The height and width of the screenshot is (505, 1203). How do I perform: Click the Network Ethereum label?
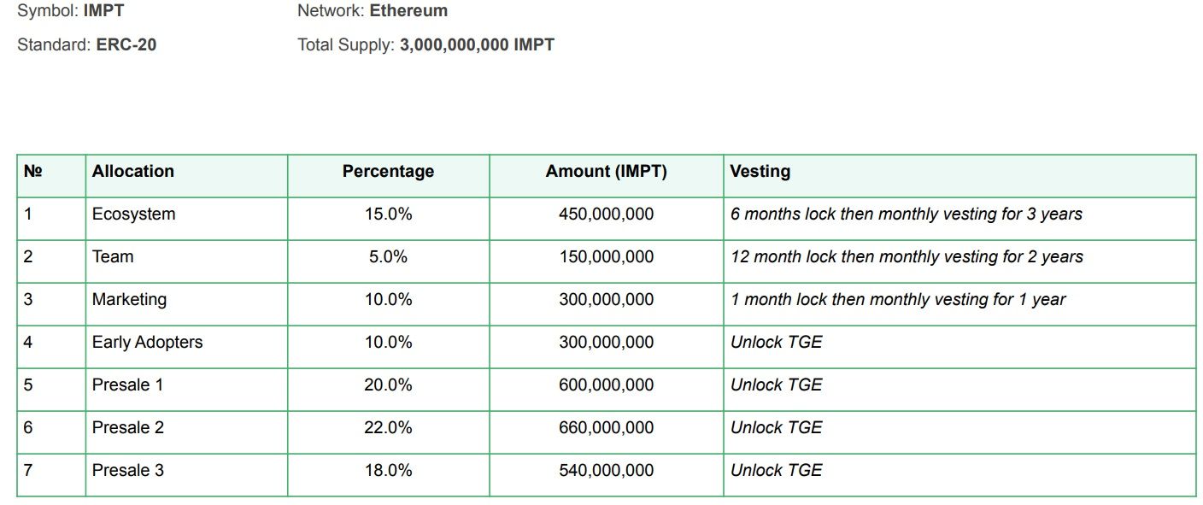[373, 11]
